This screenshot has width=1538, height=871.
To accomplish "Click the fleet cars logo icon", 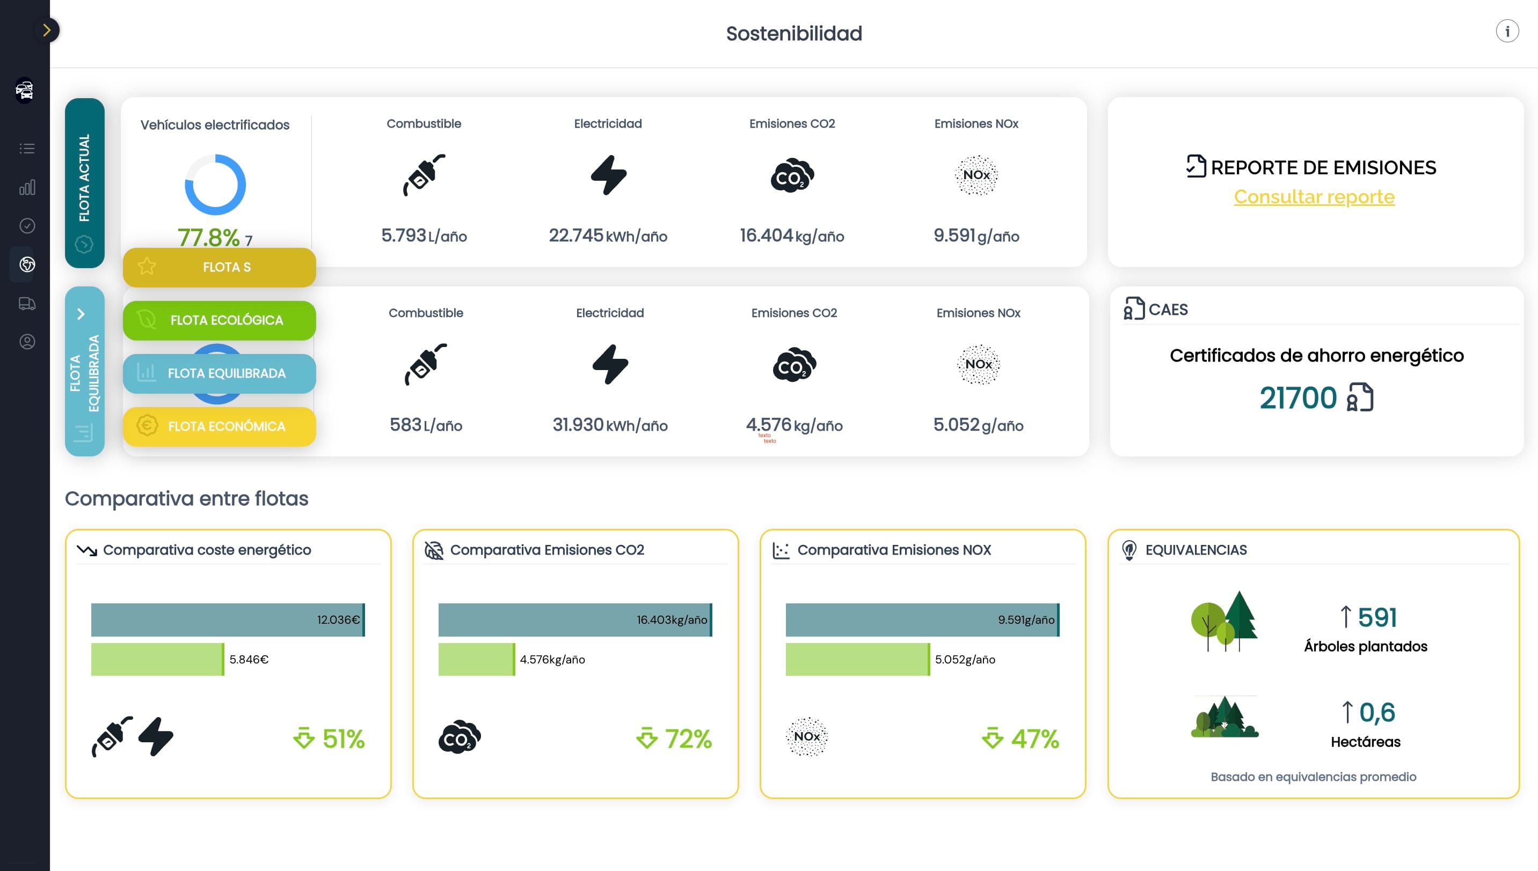I will (x=25, y=90).
